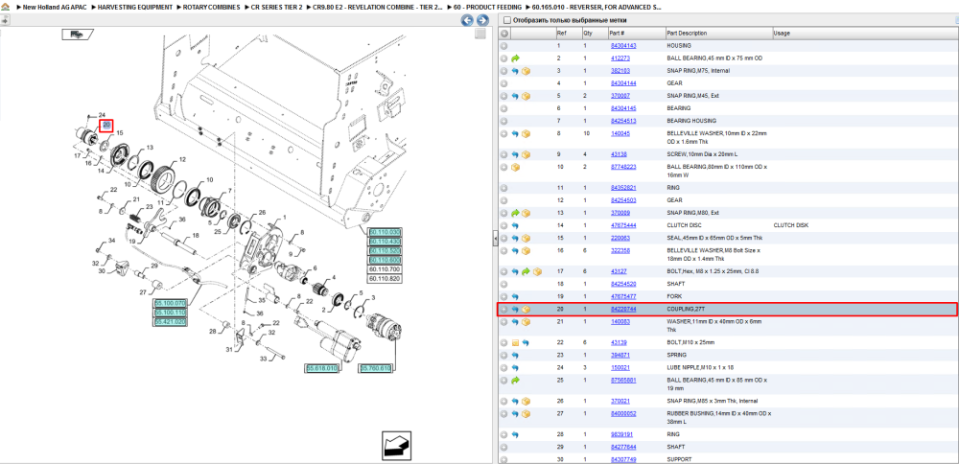
Task: Click the green arrow icon in row 2
Action: (x=515, y=58)
